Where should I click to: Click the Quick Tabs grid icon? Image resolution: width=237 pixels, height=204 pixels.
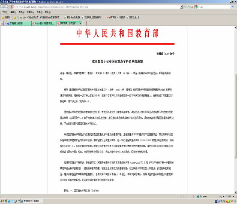coord(2,23)
